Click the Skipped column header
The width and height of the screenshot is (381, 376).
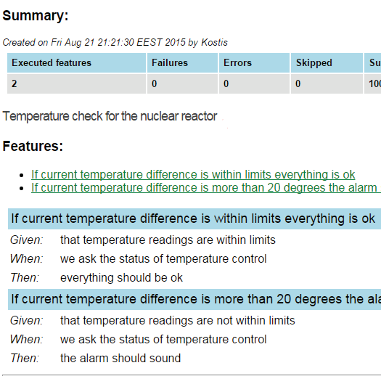[327, 63]
